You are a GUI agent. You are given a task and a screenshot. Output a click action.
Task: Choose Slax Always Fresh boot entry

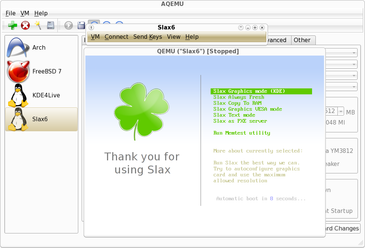point(239,97)
